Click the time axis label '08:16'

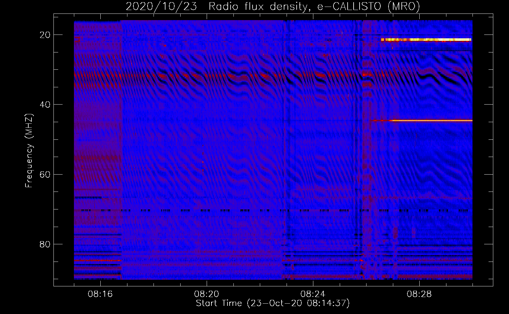100,294
